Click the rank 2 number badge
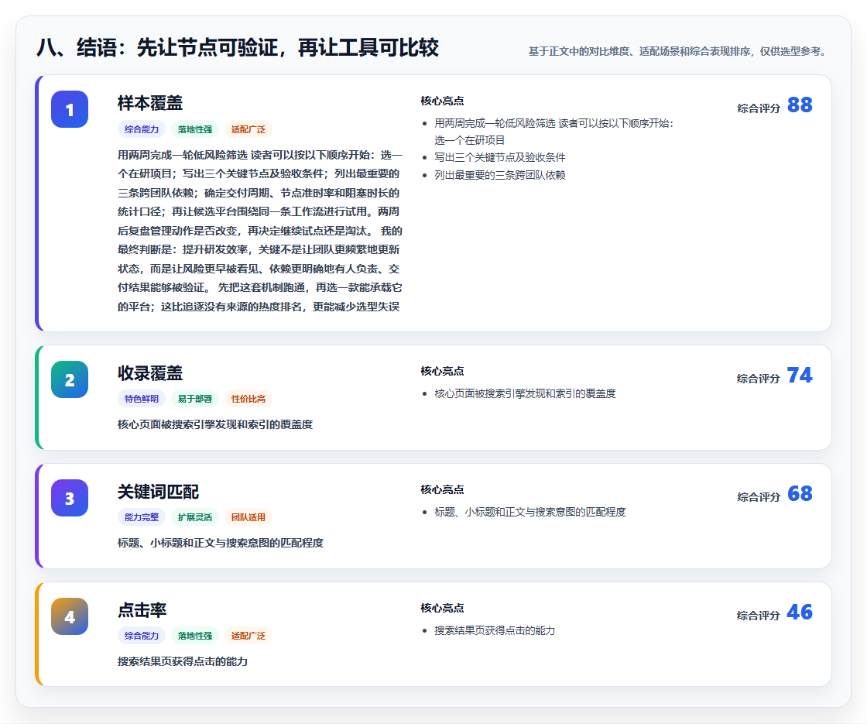Image resolution: width=867 pixels, height=724 pixels. [70, 379]
